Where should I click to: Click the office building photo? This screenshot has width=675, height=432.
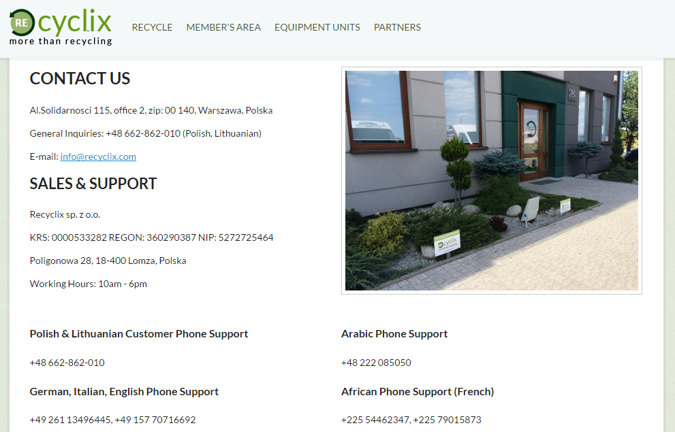click(492, 180)
